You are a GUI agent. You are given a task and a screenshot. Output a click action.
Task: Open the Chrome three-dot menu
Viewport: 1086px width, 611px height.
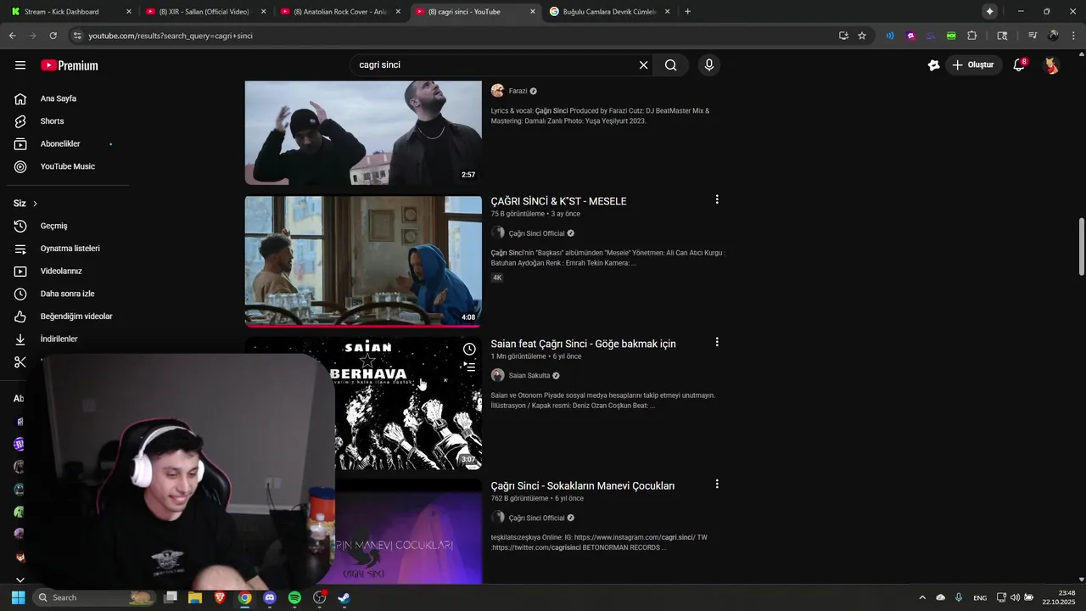(1074, 36)
